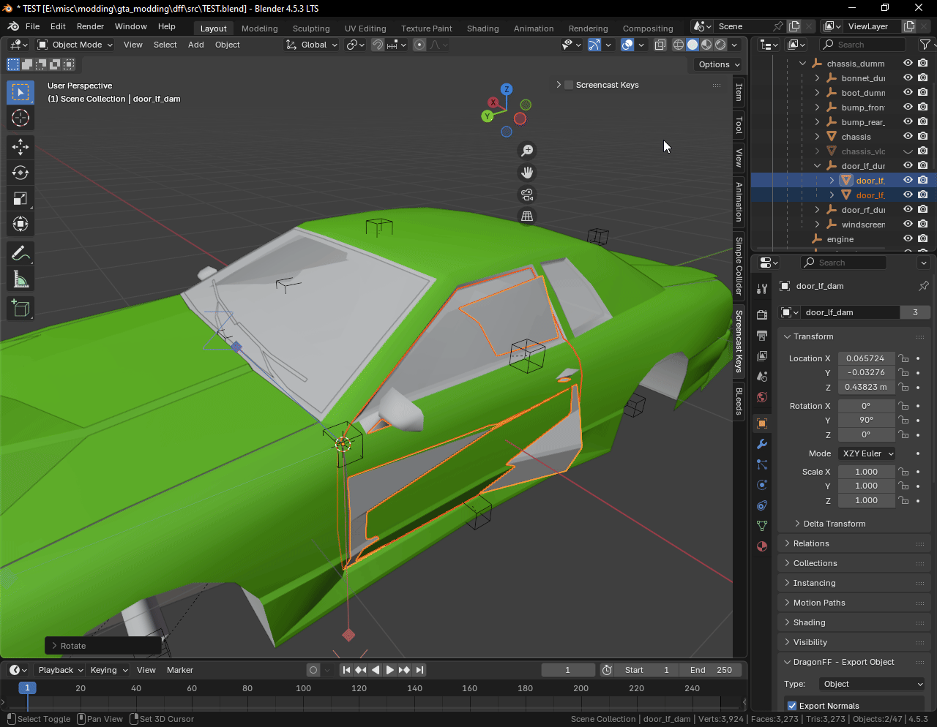Enable the Screencast Keys checkbox
Screen dimensions: 937x727
pos(569,85)
